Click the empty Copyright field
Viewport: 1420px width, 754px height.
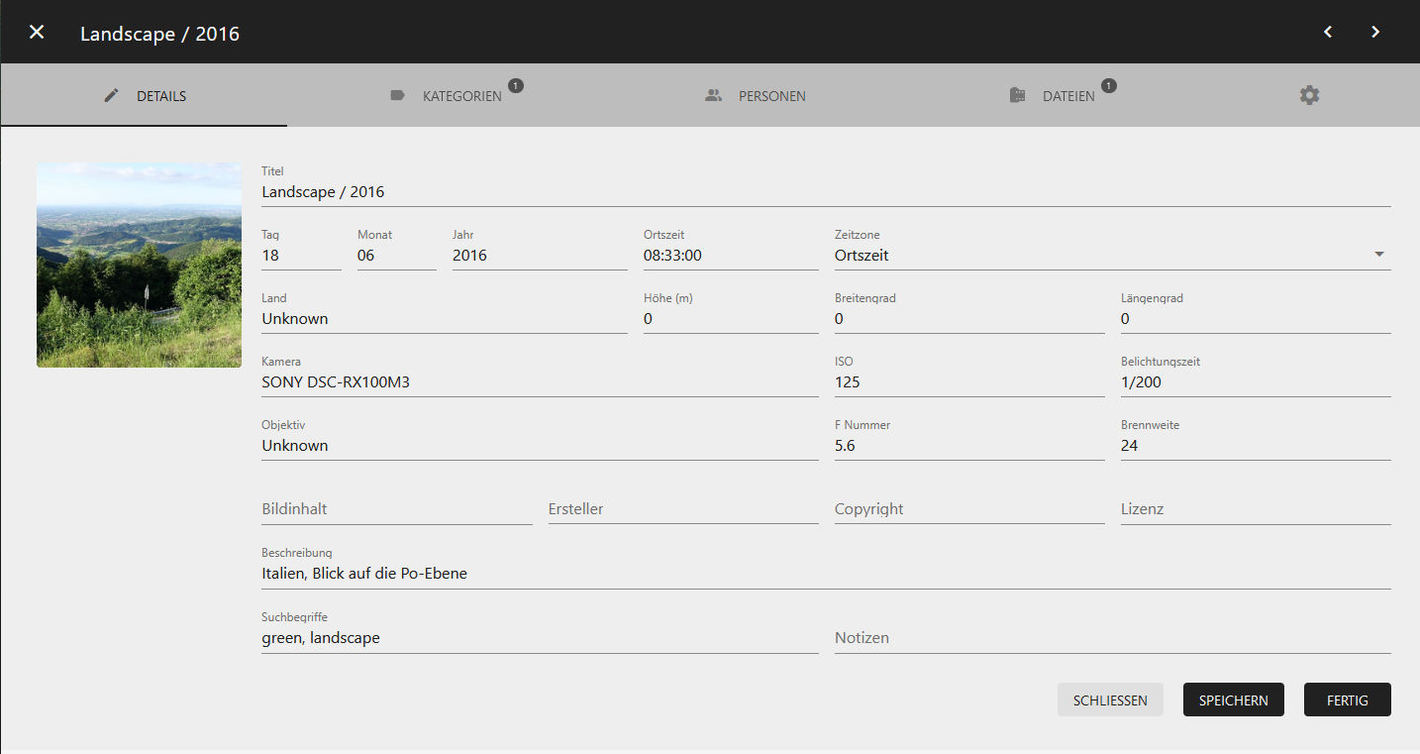(x=969, y=509)
